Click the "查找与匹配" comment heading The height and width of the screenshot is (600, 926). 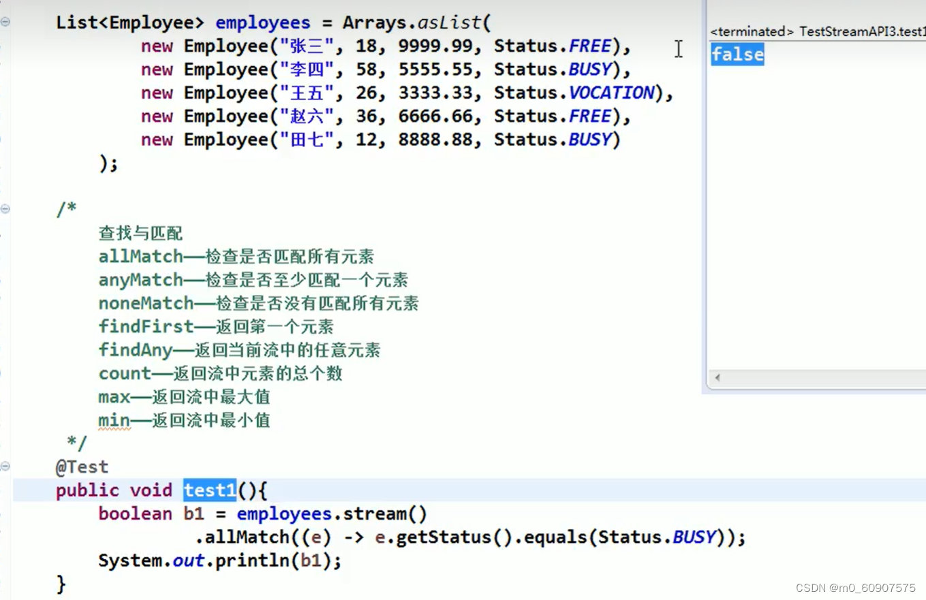140,234
